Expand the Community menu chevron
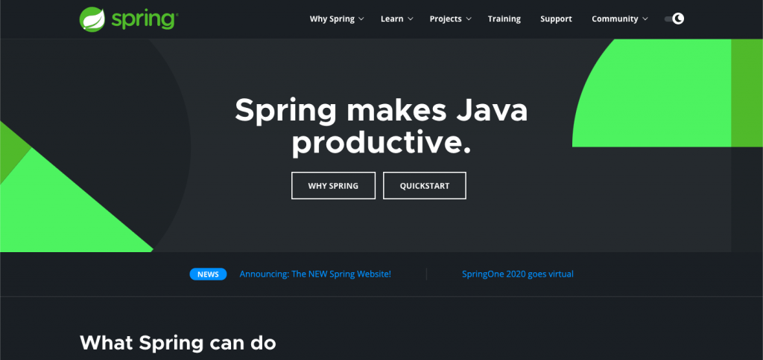Image resolution: width=763 pixels, height=360 pixels. 645,19
